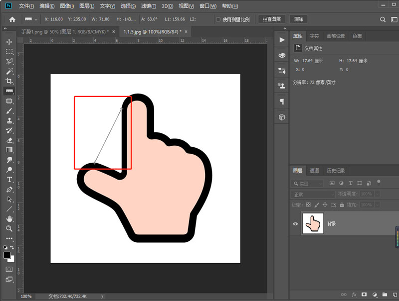The width and height of the screenshot is (399, 301).
Task: Select the Move tool
Action: click(x=9, y=42)
